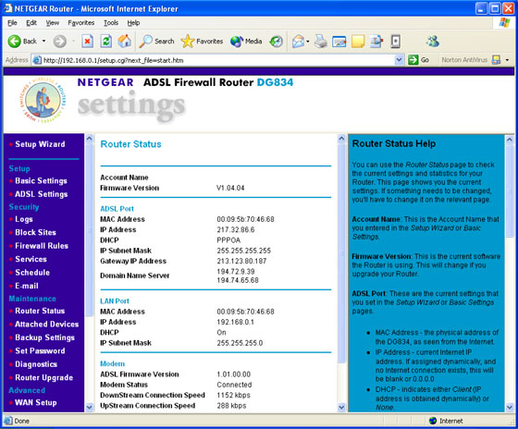Open ADSL Settings in sidebar
Image resolution: width=518 pixels, height=429 pixels.
click(42, 194)
